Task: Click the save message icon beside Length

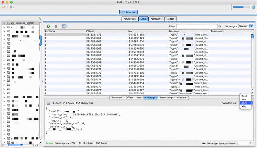Action: pyautogui.click(x=48, y=103)
